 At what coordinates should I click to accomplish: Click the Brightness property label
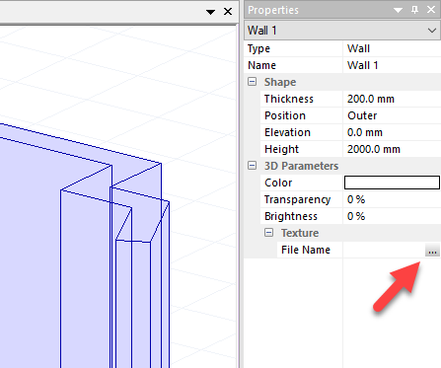pyautogui.click(x=291, y=216)
